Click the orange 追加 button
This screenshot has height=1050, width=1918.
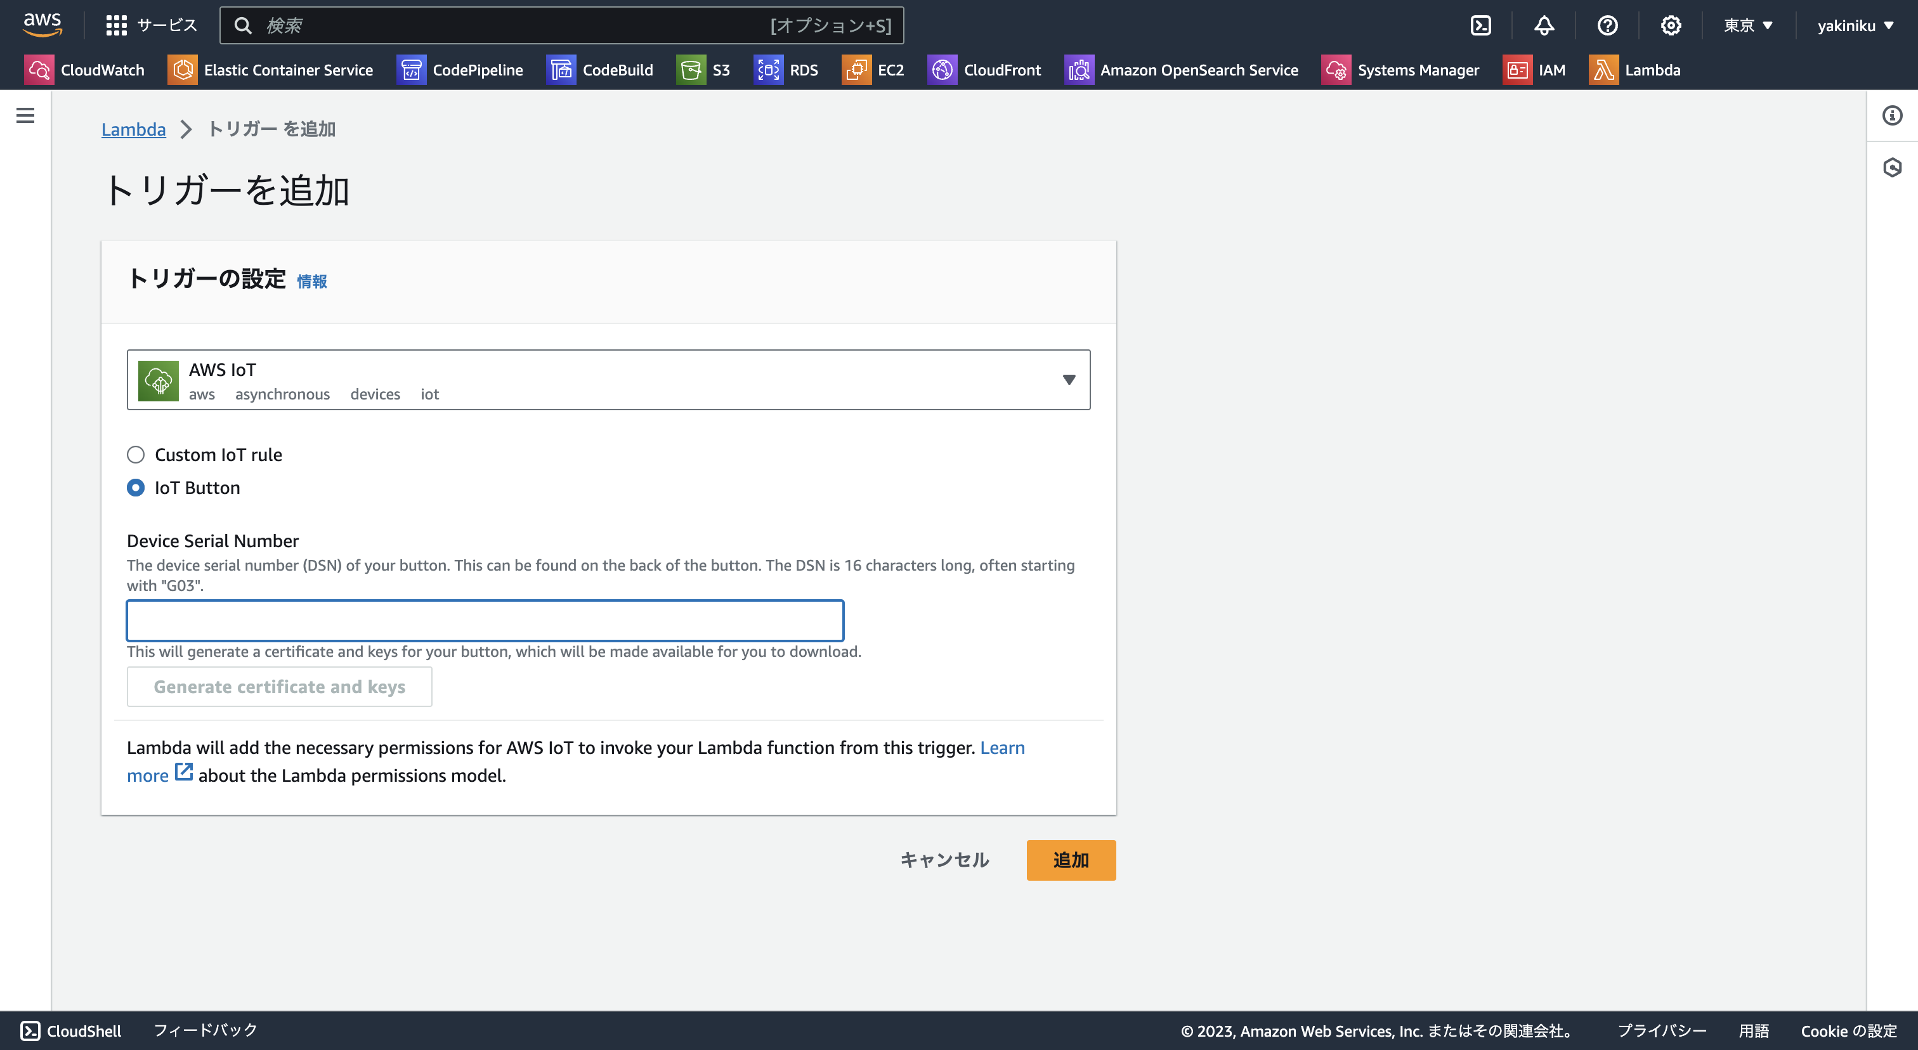click(x=1071, y=860)
